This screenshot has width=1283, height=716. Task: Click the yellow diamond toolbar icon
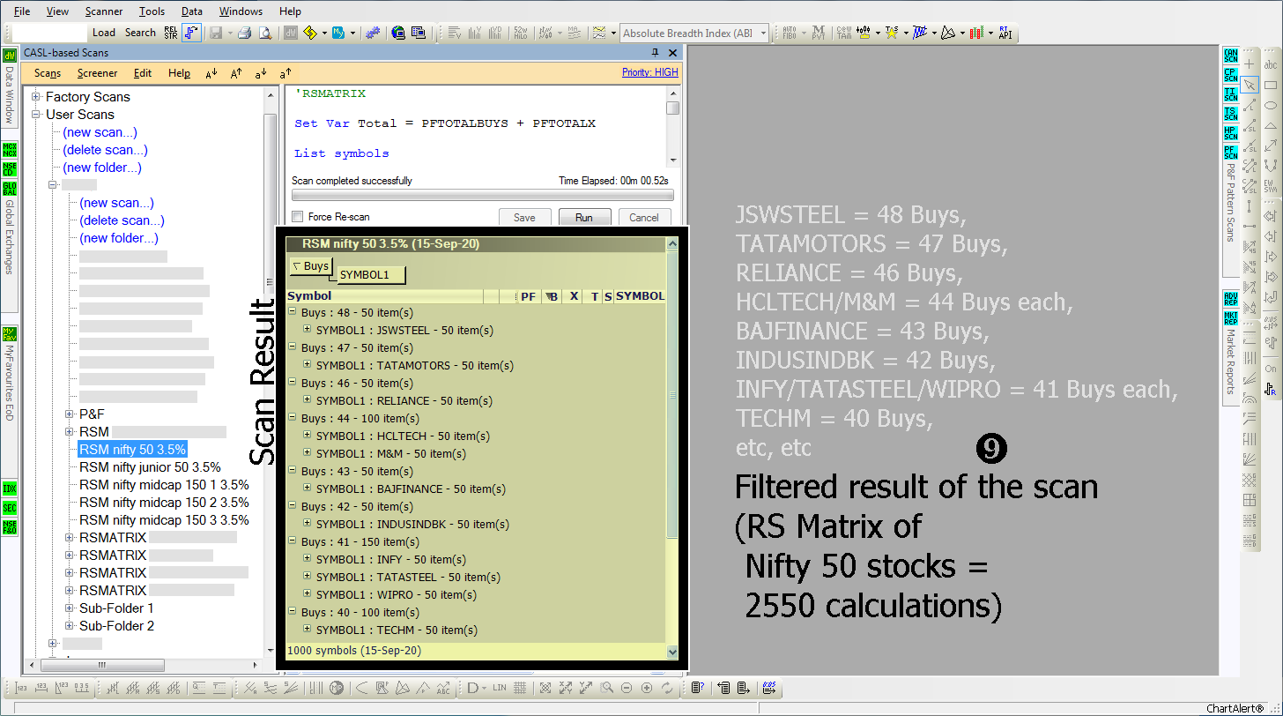tap(309, 33)
